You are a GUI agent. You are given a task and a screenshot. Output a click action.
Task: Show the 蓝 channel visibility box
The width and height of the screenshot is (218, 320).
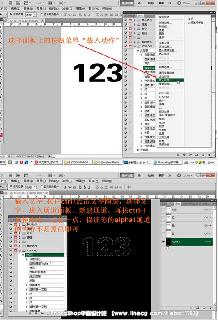pyautogui.click(x=163, y=233)
